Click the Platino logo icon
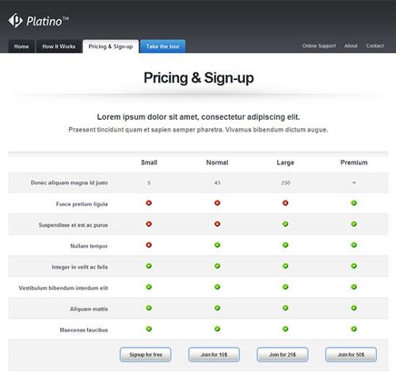 click(x=15, y=21)
